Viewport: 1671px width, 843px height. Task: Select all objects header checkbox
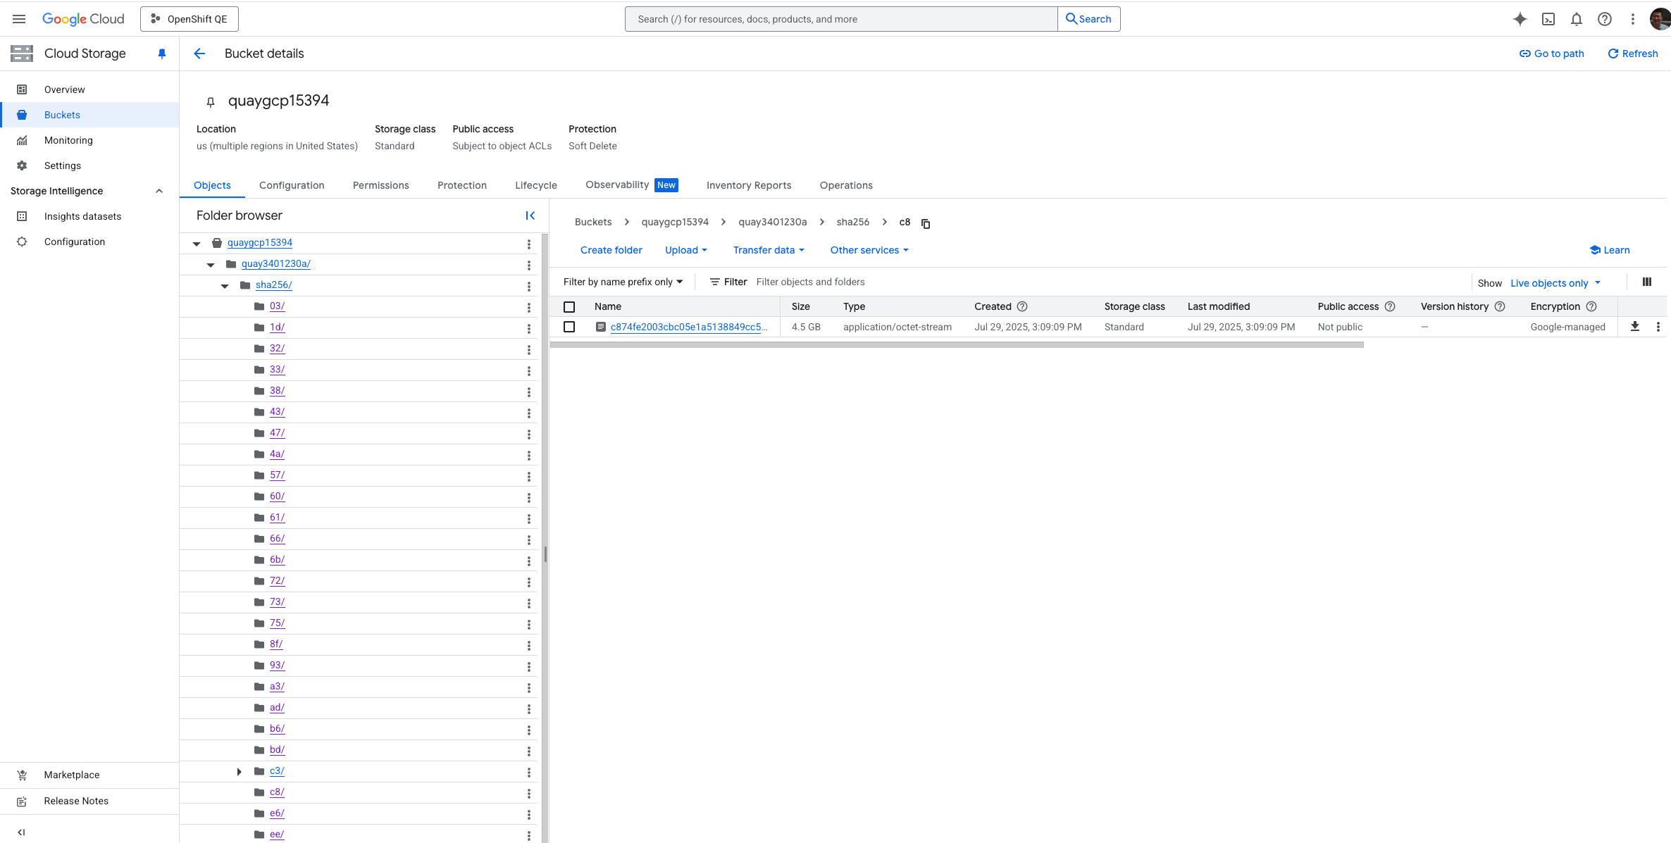pos(569,307)
